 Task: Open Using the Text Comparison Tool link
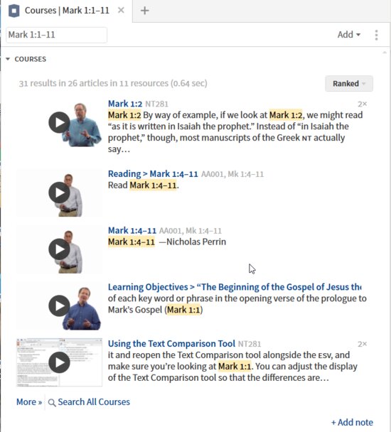click(x=171, y=344)
